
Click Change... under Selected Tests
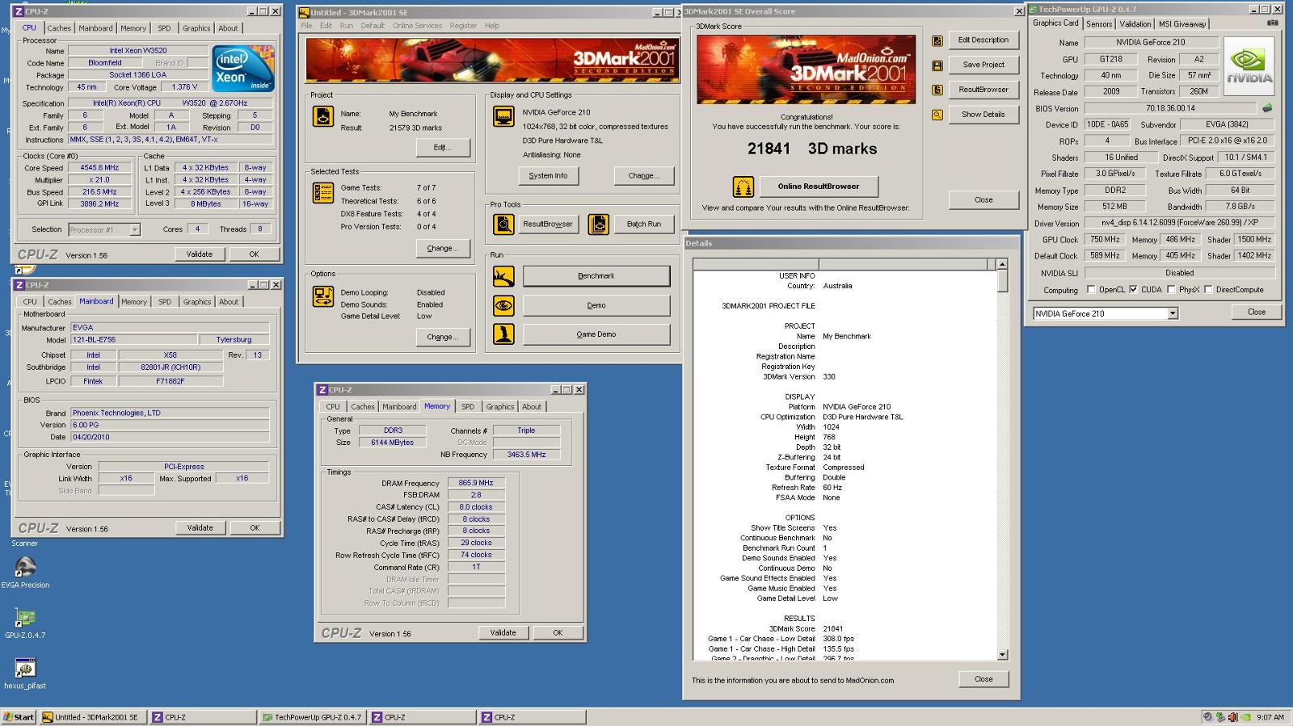point(443,249)
